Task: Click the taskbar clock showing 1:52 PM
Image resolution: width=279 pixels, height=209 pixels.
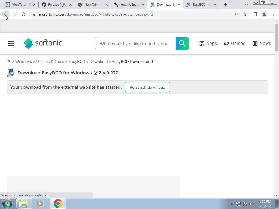Action: (x=265, y=204)
